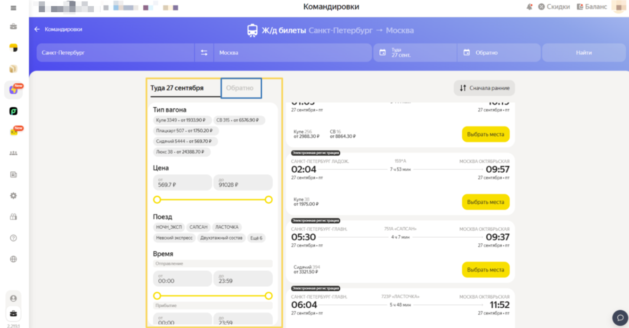629x328 pixels.
Task: Click the Санкт-Петербург origin field
Action: point(115,53)
